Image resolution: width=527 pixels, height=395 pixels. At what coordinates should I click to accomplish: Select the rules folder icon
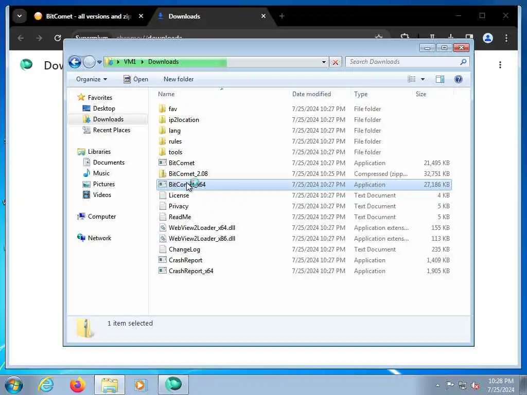(x=162, y=141)
